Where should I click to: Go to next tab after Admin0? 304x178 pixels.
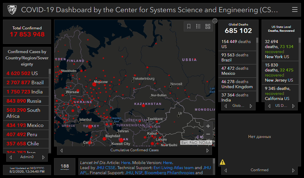pyautogui.click(x=43, y=157)
